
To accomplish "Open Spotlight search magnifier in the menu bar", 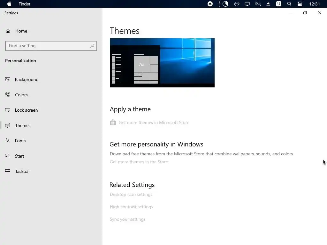I will point(289,4).
